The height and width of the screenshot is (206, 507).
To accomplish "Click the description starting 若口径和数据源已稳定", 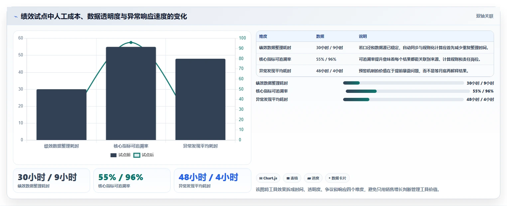I will 424,48.
